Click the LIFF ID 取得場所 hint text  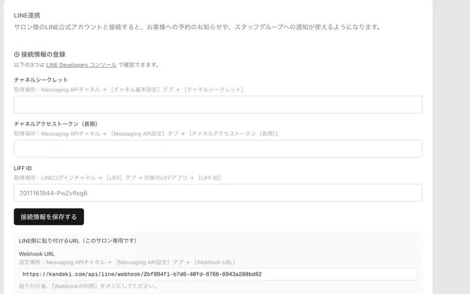118,178
